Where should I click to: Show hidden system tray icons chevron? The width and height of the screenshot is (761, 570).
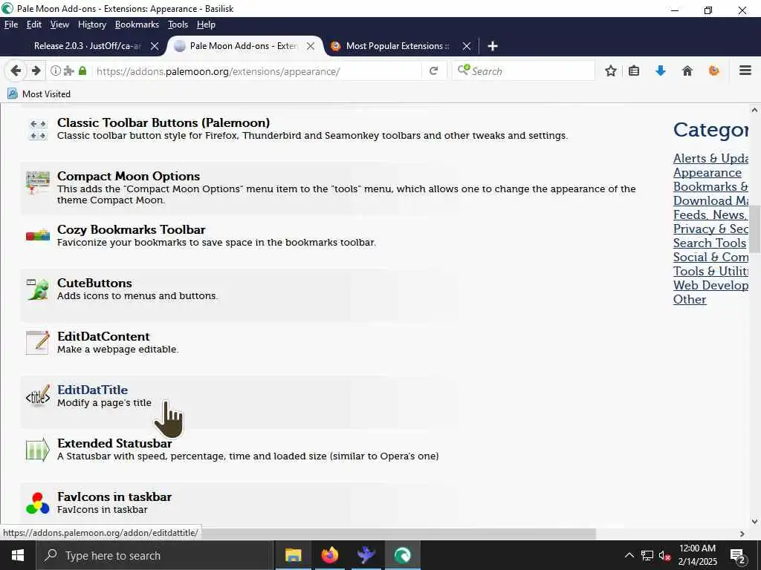click(629, 555)
